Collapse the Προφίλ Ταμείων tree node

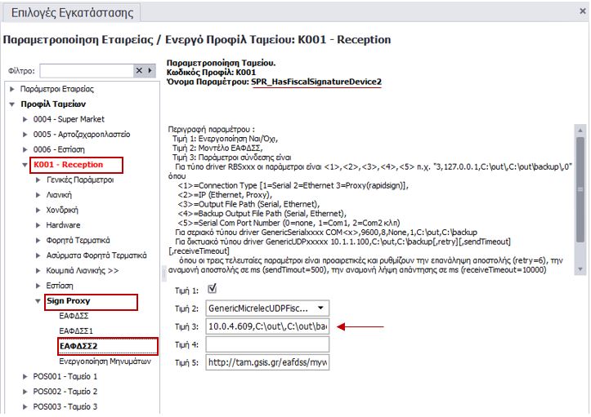click(12, 104)
